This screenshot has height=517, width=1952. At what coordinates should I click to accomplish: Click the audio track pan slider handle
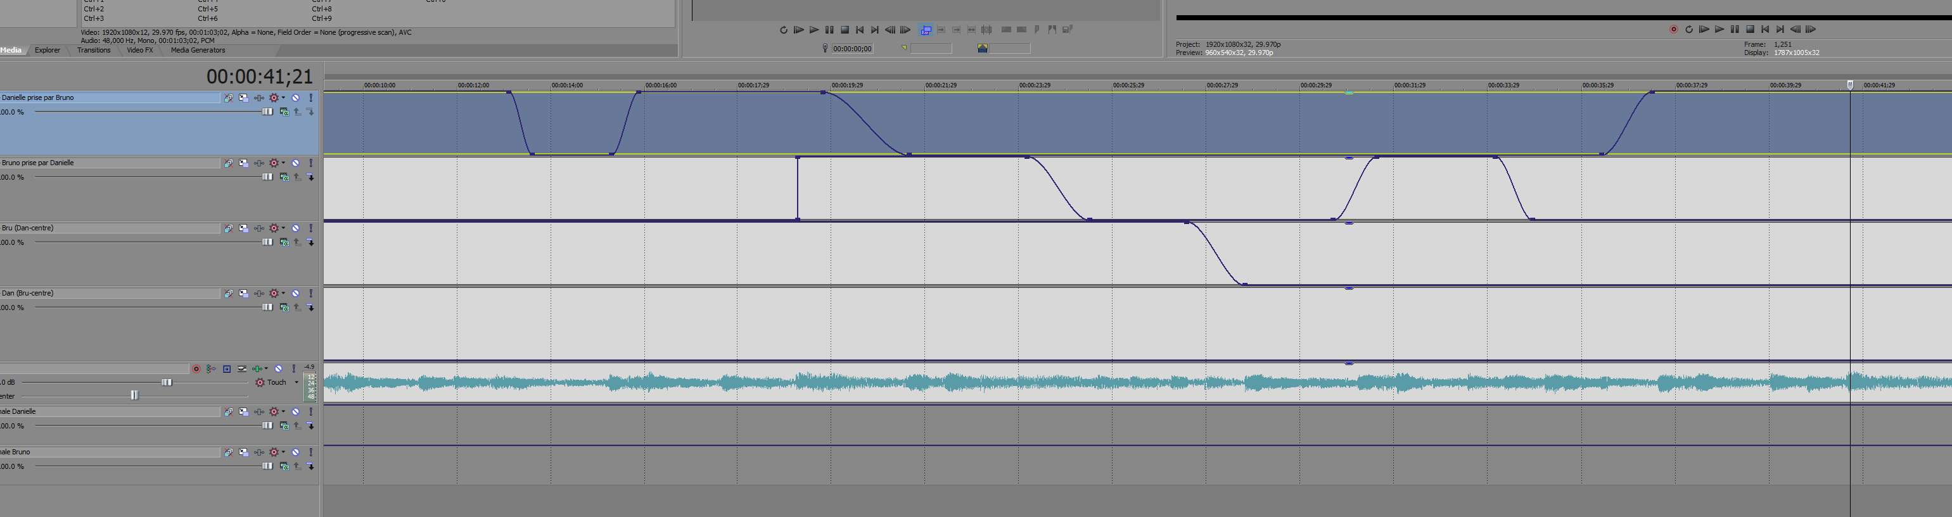[135, 395]
